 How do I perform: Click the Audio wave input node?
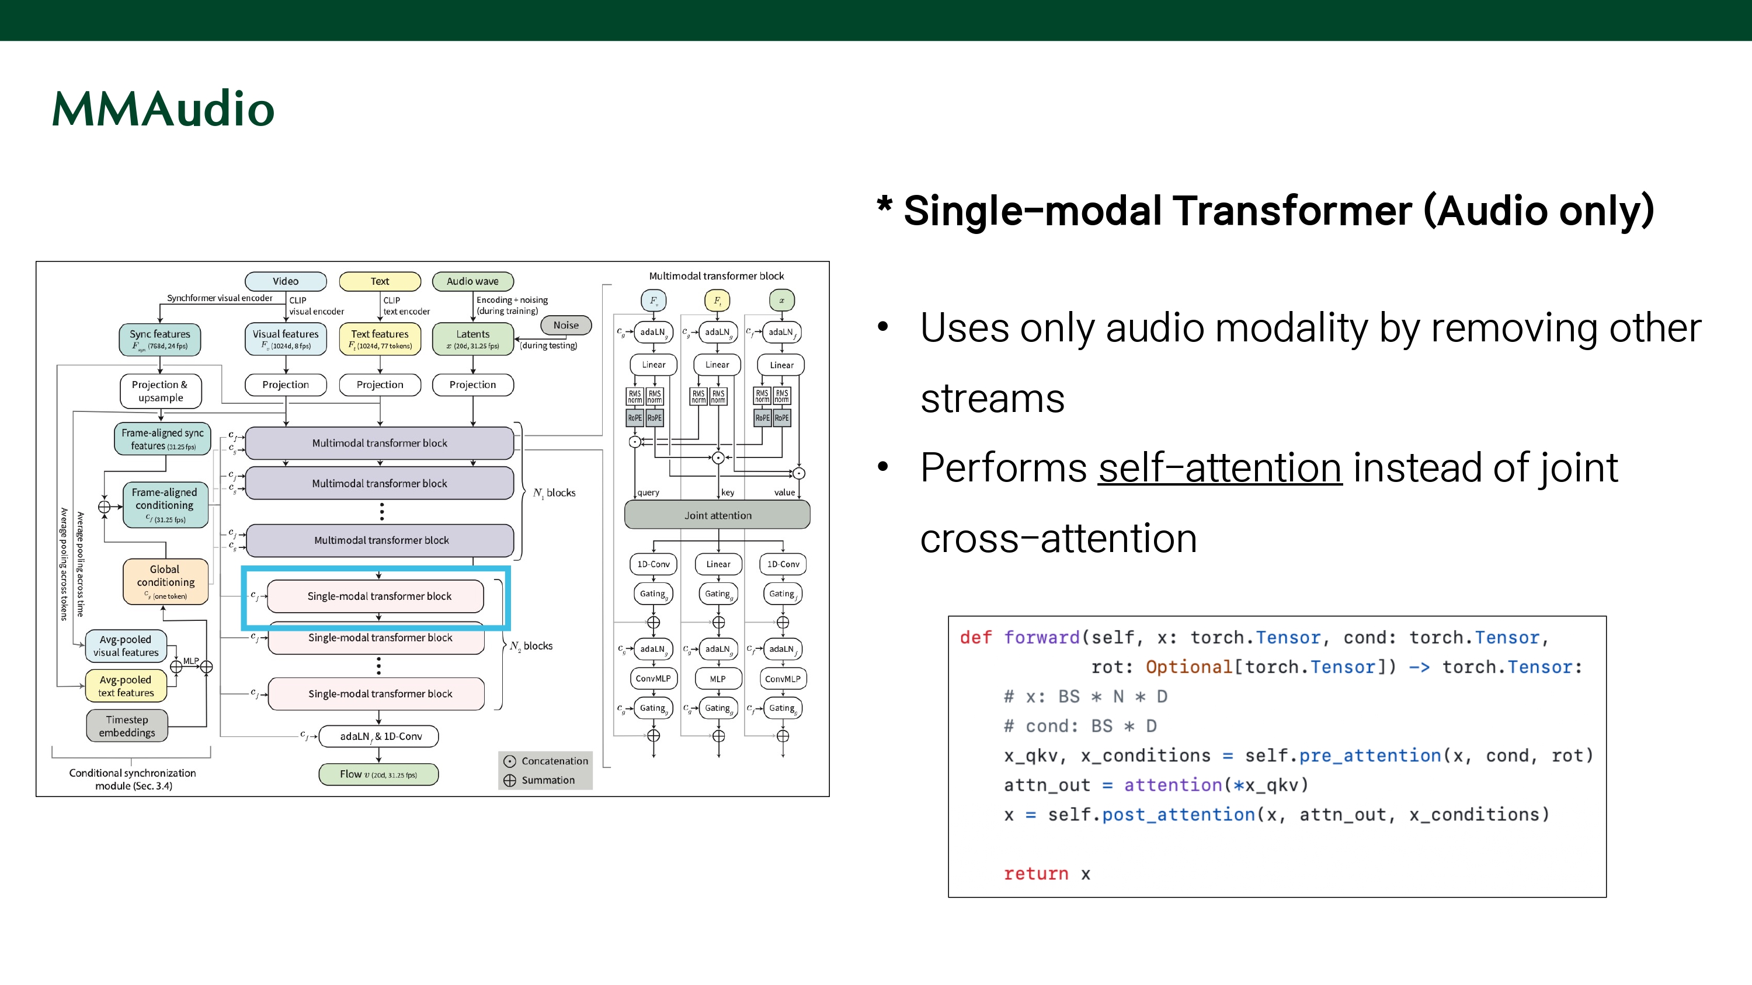[472, 281]
